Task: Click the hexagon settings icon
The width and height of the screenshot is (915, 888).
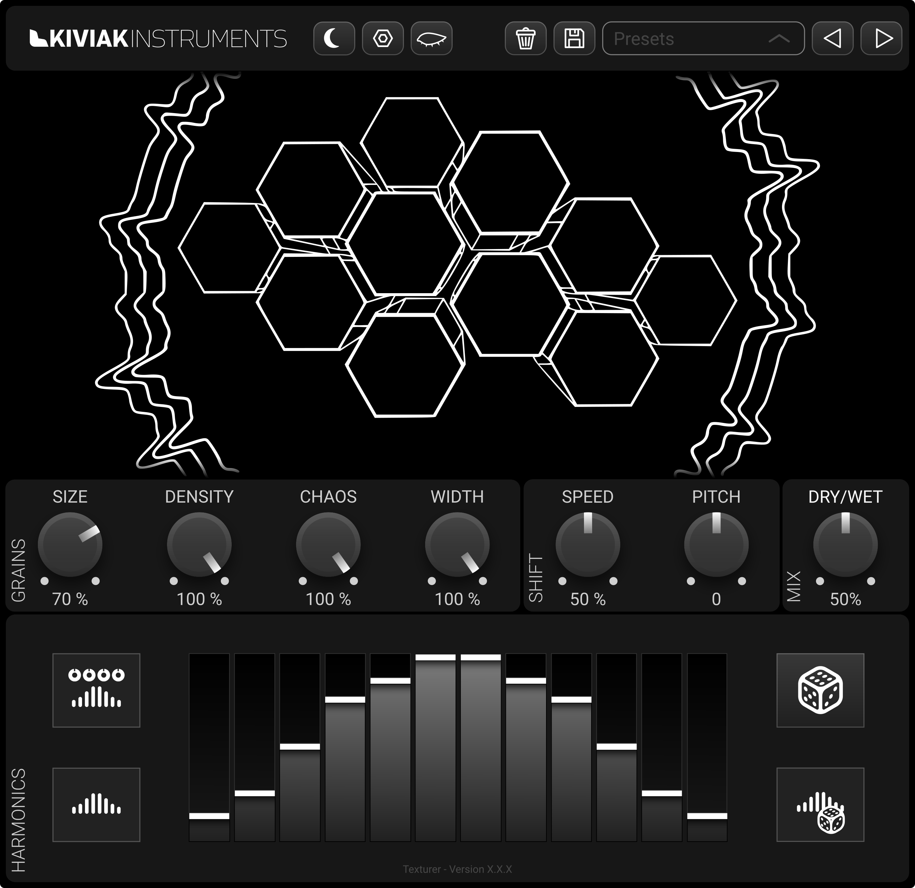Action: [383, 38]
